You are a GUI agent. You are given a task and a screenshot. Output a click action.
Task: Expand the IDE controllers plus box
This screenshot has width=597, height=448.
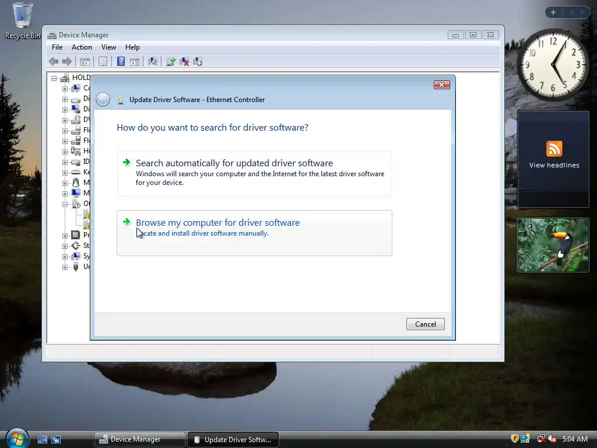tap(65, 162)
